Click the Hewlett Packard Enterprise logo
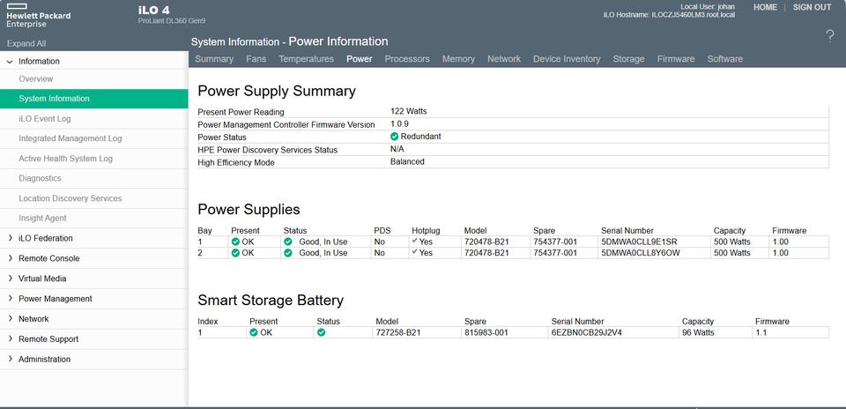 click(38, 16)
